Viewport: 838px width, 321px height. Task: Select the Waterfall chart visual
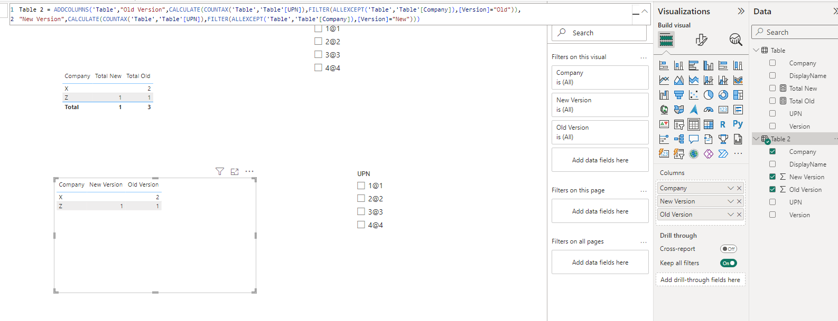(664, 95)
